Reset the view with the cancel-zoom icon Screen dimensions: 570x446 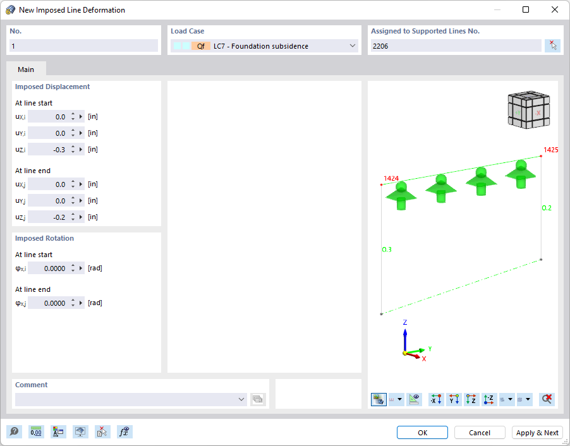pos(547,399)
